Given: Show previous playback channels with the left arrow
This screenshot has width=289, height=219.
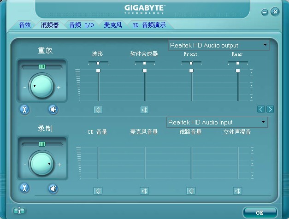Looking at the screenshot, I should coord(261,109).
